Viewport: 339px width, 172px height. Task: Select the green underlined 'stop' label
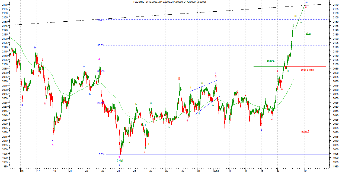[x=308, y=33]
